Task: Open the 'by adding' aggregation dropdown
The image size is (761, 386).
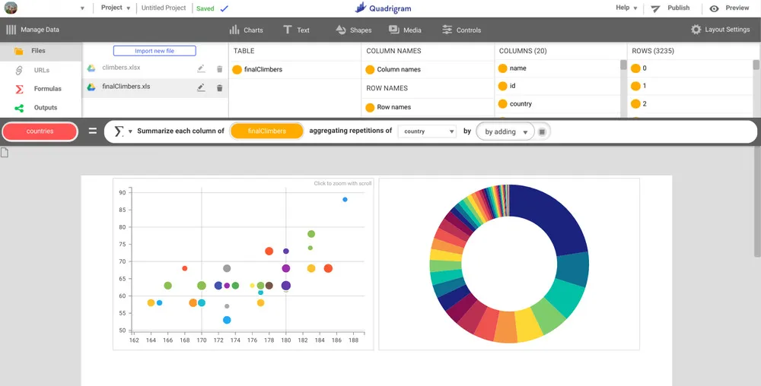Action: coord(506,131)
